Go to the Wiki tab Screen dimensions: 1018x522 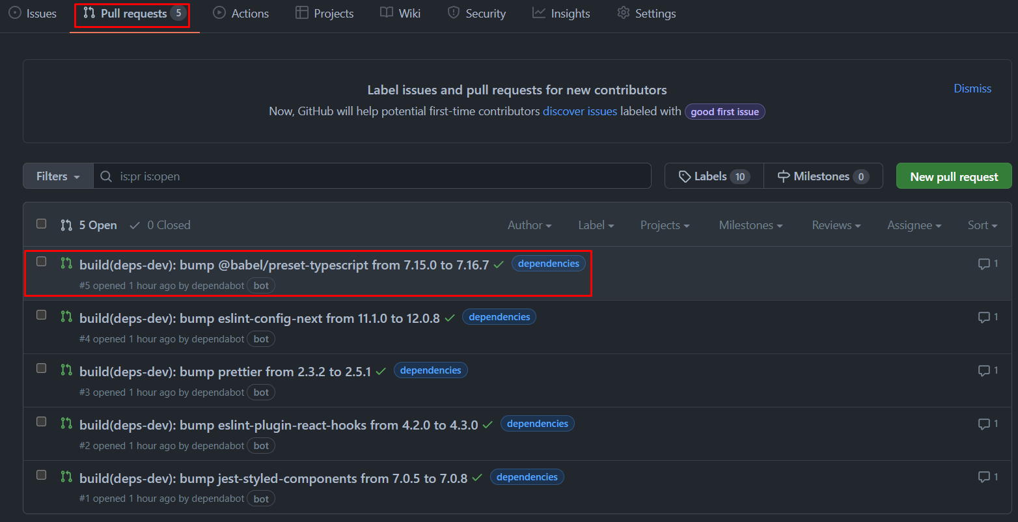[x=400, y=14]
